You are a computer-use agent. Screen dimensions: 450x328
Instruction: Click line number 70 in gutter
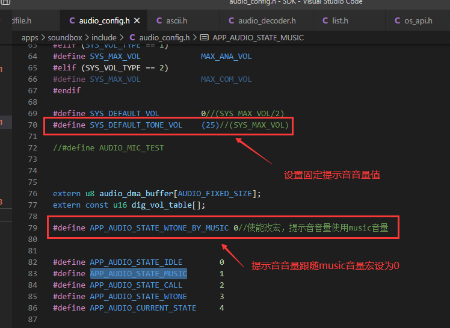pyautogui.click(x=32, y=125)
